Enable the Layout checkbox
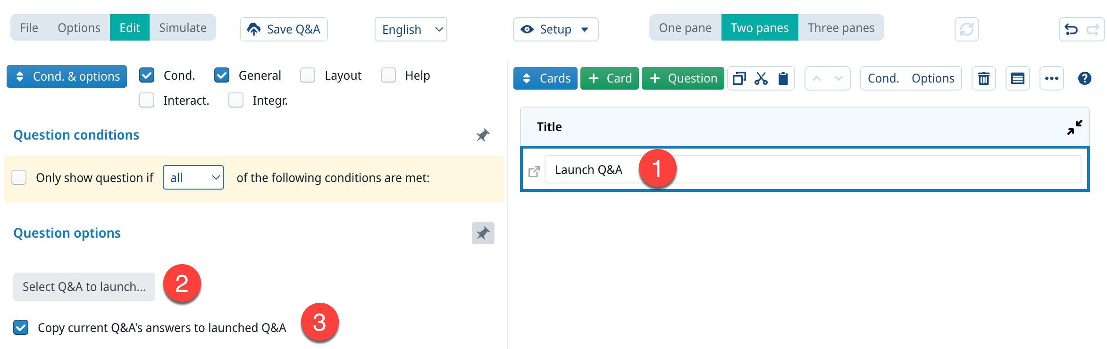The height and width of the screenshot is (349, 1107). coord(308,75)
